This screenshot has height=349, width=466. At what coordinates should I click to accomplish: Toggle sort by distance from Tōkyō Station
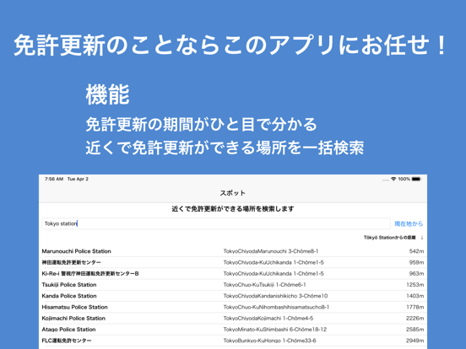[390, 238]
